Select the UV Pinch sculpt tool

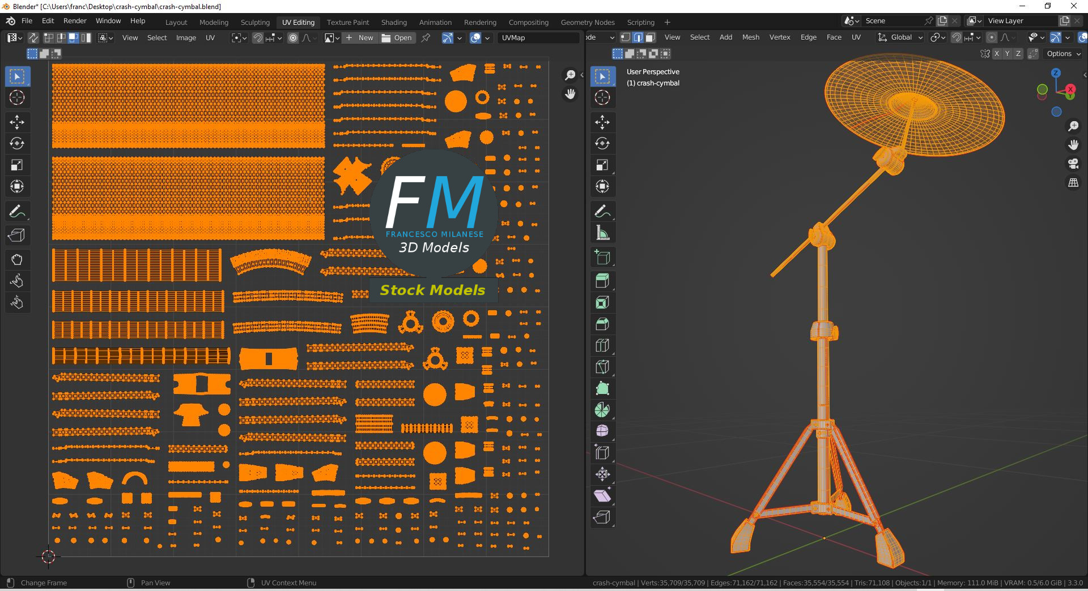(x=17, y=303)
